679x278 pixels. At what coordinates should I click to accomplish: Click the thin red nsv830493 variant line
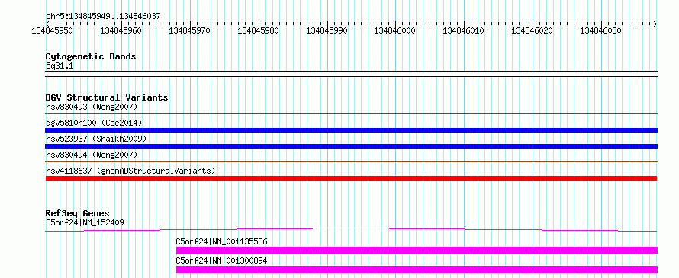pyautogui.click(x=351, y=114)
